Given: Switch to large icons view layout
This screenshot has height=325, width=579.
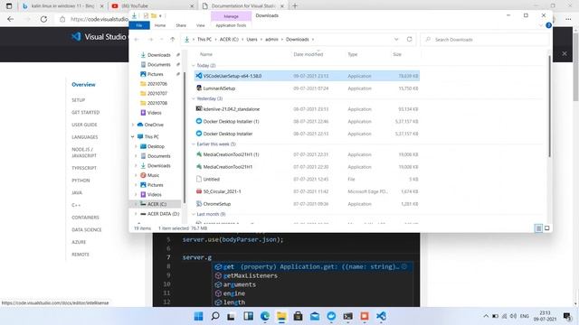Looking at the screenshot, I should coord(546,228).
